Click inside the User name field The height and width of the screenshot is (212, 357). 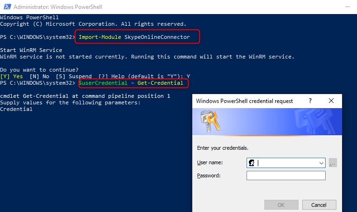coord(286,163)
